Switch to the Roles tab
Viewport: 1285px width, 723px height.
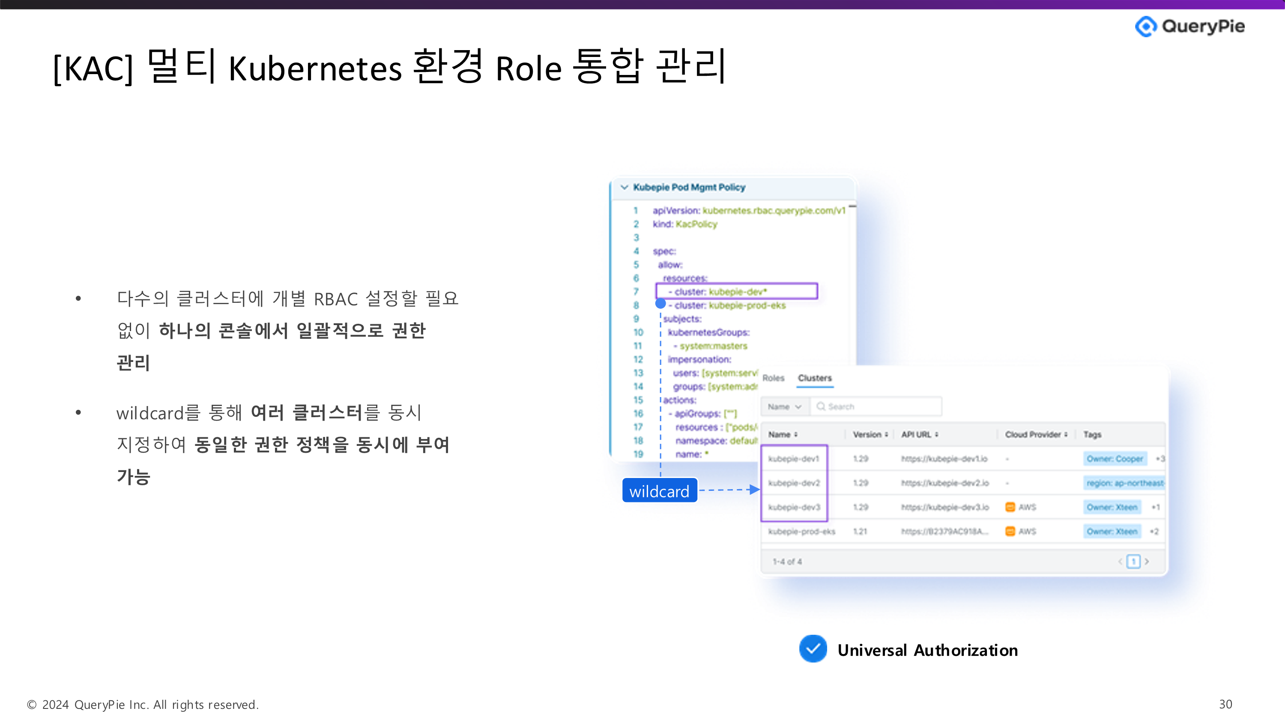[x=773, y=378]
